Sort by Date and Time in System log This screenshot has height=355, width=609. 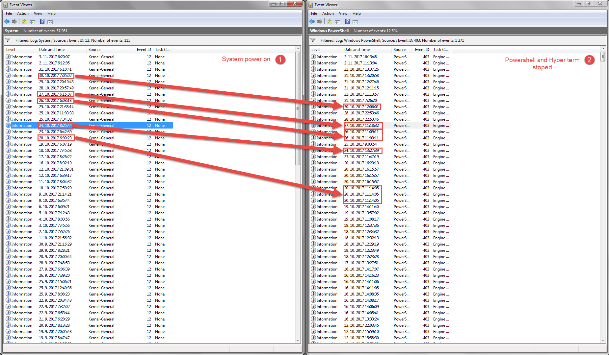(x=62, y=50)
